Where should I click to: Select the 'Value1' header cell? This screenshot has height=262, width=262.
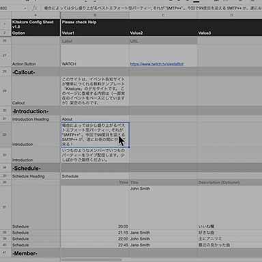click(95, 33)
